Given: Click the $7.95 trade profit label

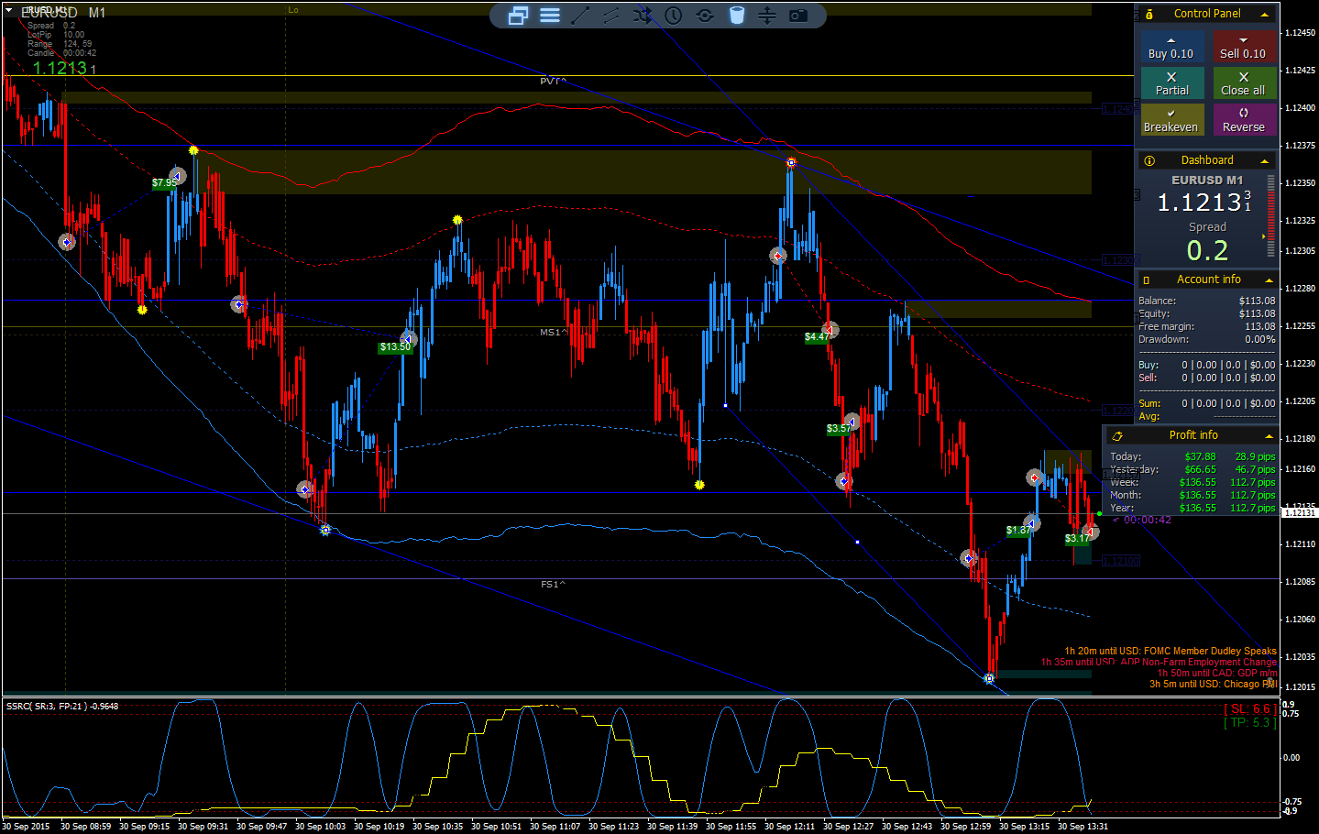Looking at the screenshot, I should [165, 182].
